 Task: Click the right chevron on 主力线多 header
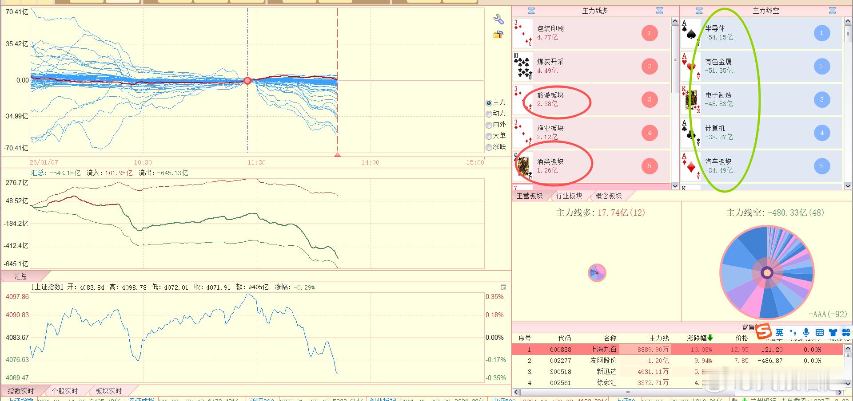[660, 10]
